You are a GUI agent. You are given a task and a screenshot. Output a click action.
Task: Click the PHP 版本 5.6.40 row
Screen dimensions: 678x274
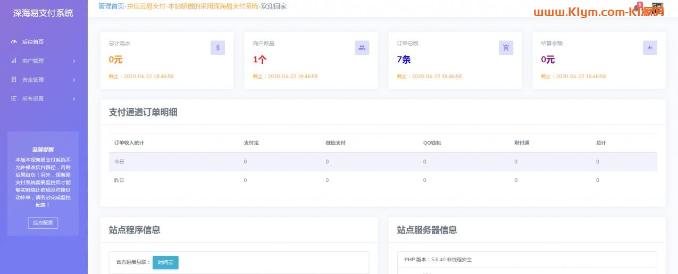[x=527, y=260]
